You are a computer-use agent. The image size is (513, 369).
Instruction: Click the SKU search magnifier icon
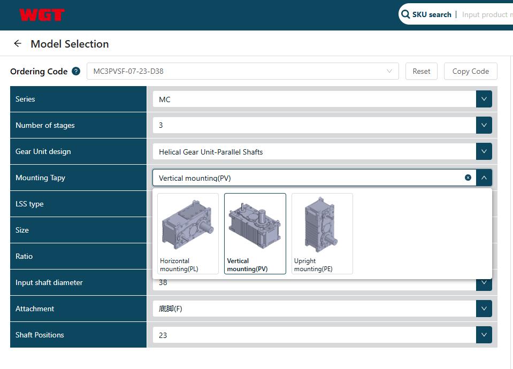click(406, 14)
